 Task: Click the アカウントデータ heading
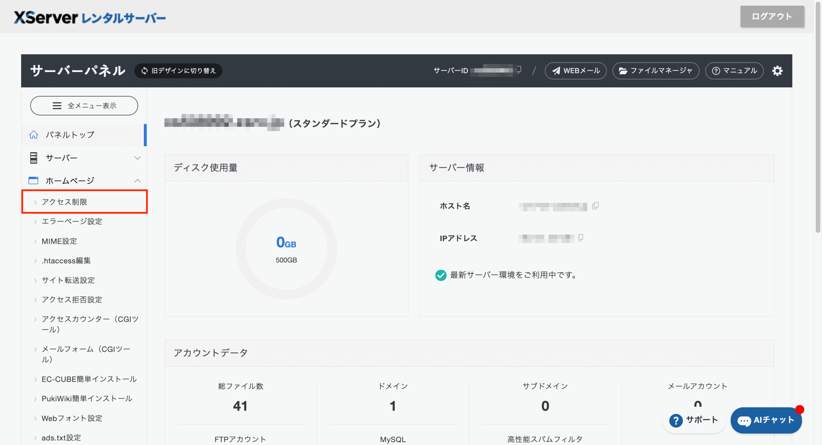211,353
